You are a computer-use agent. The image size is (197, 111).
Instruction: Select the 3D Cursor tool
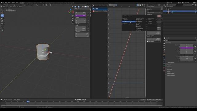point(2,12)
